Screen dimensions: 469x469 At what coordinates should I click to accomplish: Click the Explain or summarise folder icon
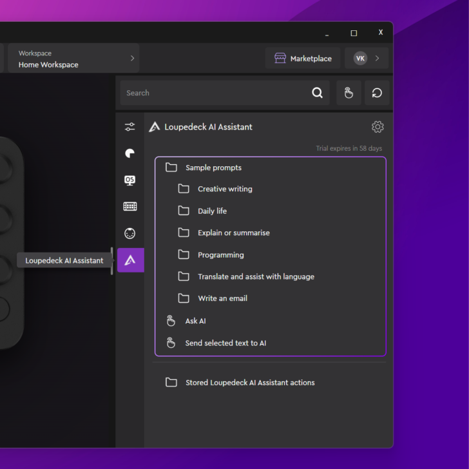point(184,233)
